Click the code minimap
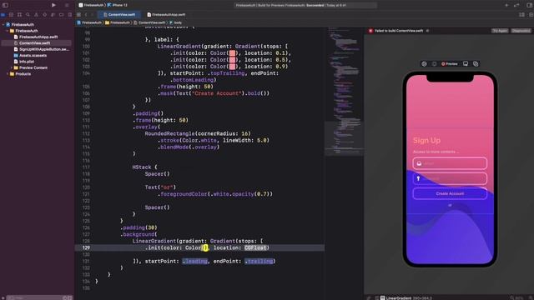534x300 pixels. click(344, 92)
